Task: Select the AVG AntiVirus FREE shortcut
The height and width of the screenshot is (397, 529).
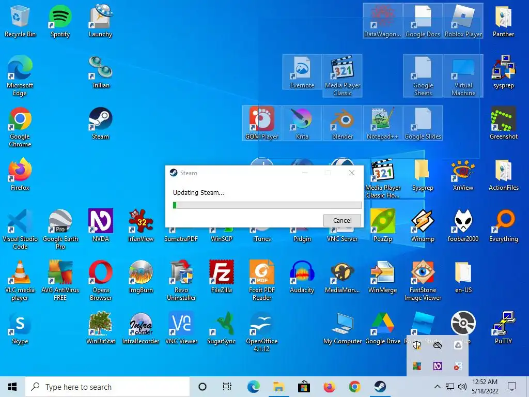Action: [60, 281]
